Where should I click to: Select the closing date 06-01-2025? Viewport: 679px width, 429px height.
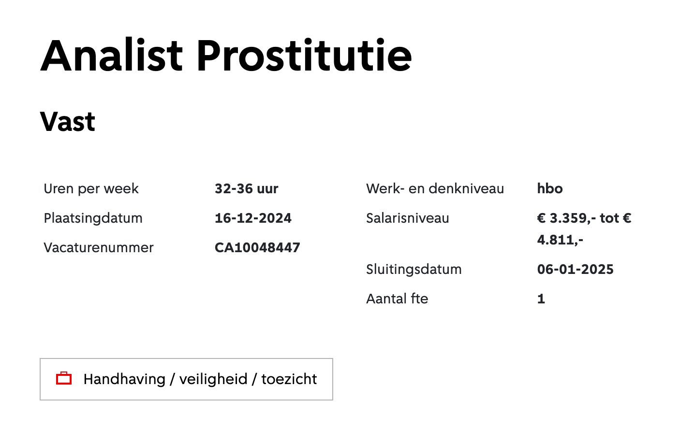(575, 269)
